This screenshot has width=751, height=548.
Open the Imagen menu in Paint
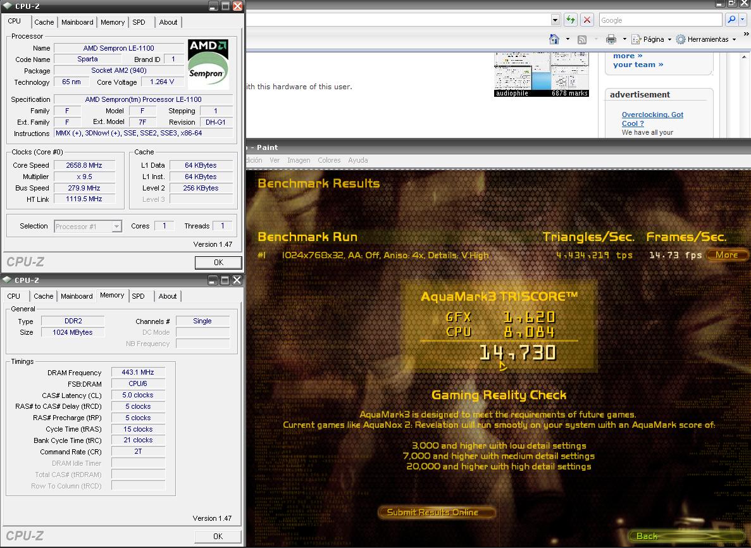tap(299, 160)
